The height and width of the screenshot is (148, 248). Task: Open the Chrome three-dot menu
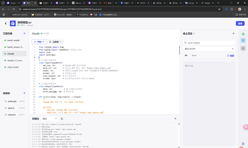point(245,9)
